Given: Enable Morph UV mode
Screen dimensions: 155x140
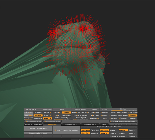Looking at the screenshot, I should click(x=85, y=112).
